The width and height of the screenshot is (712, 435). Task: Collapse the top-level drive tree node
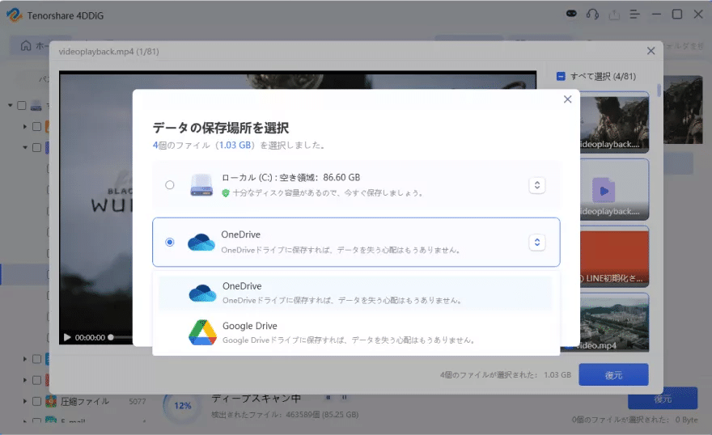pyautogui.click(x=10, y=105)
